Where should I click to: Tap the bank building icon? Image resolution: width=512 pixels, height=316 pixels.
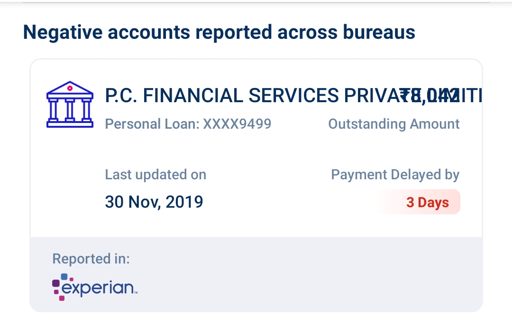tap(69, 104)
